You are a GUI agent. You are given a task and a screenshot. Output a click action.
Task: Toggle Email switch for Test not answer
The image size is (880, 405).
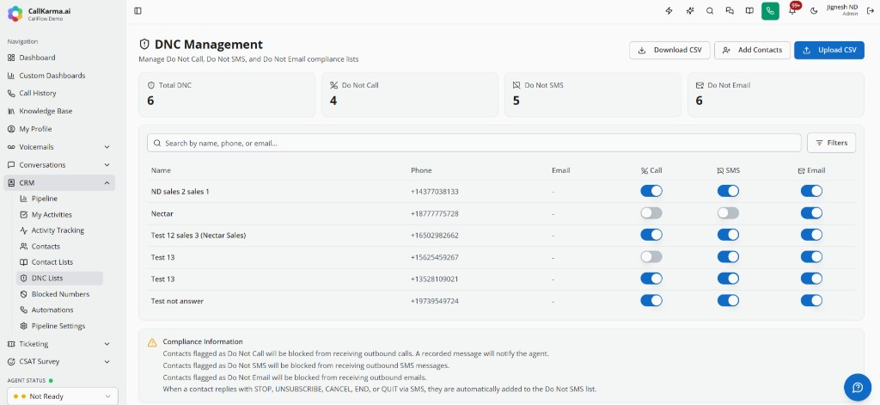(x=811, y=300)
